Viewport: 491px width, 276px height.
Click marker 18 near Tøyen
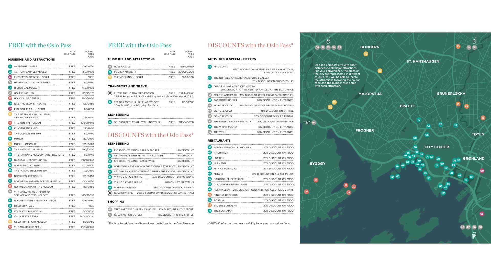point(483,118)
